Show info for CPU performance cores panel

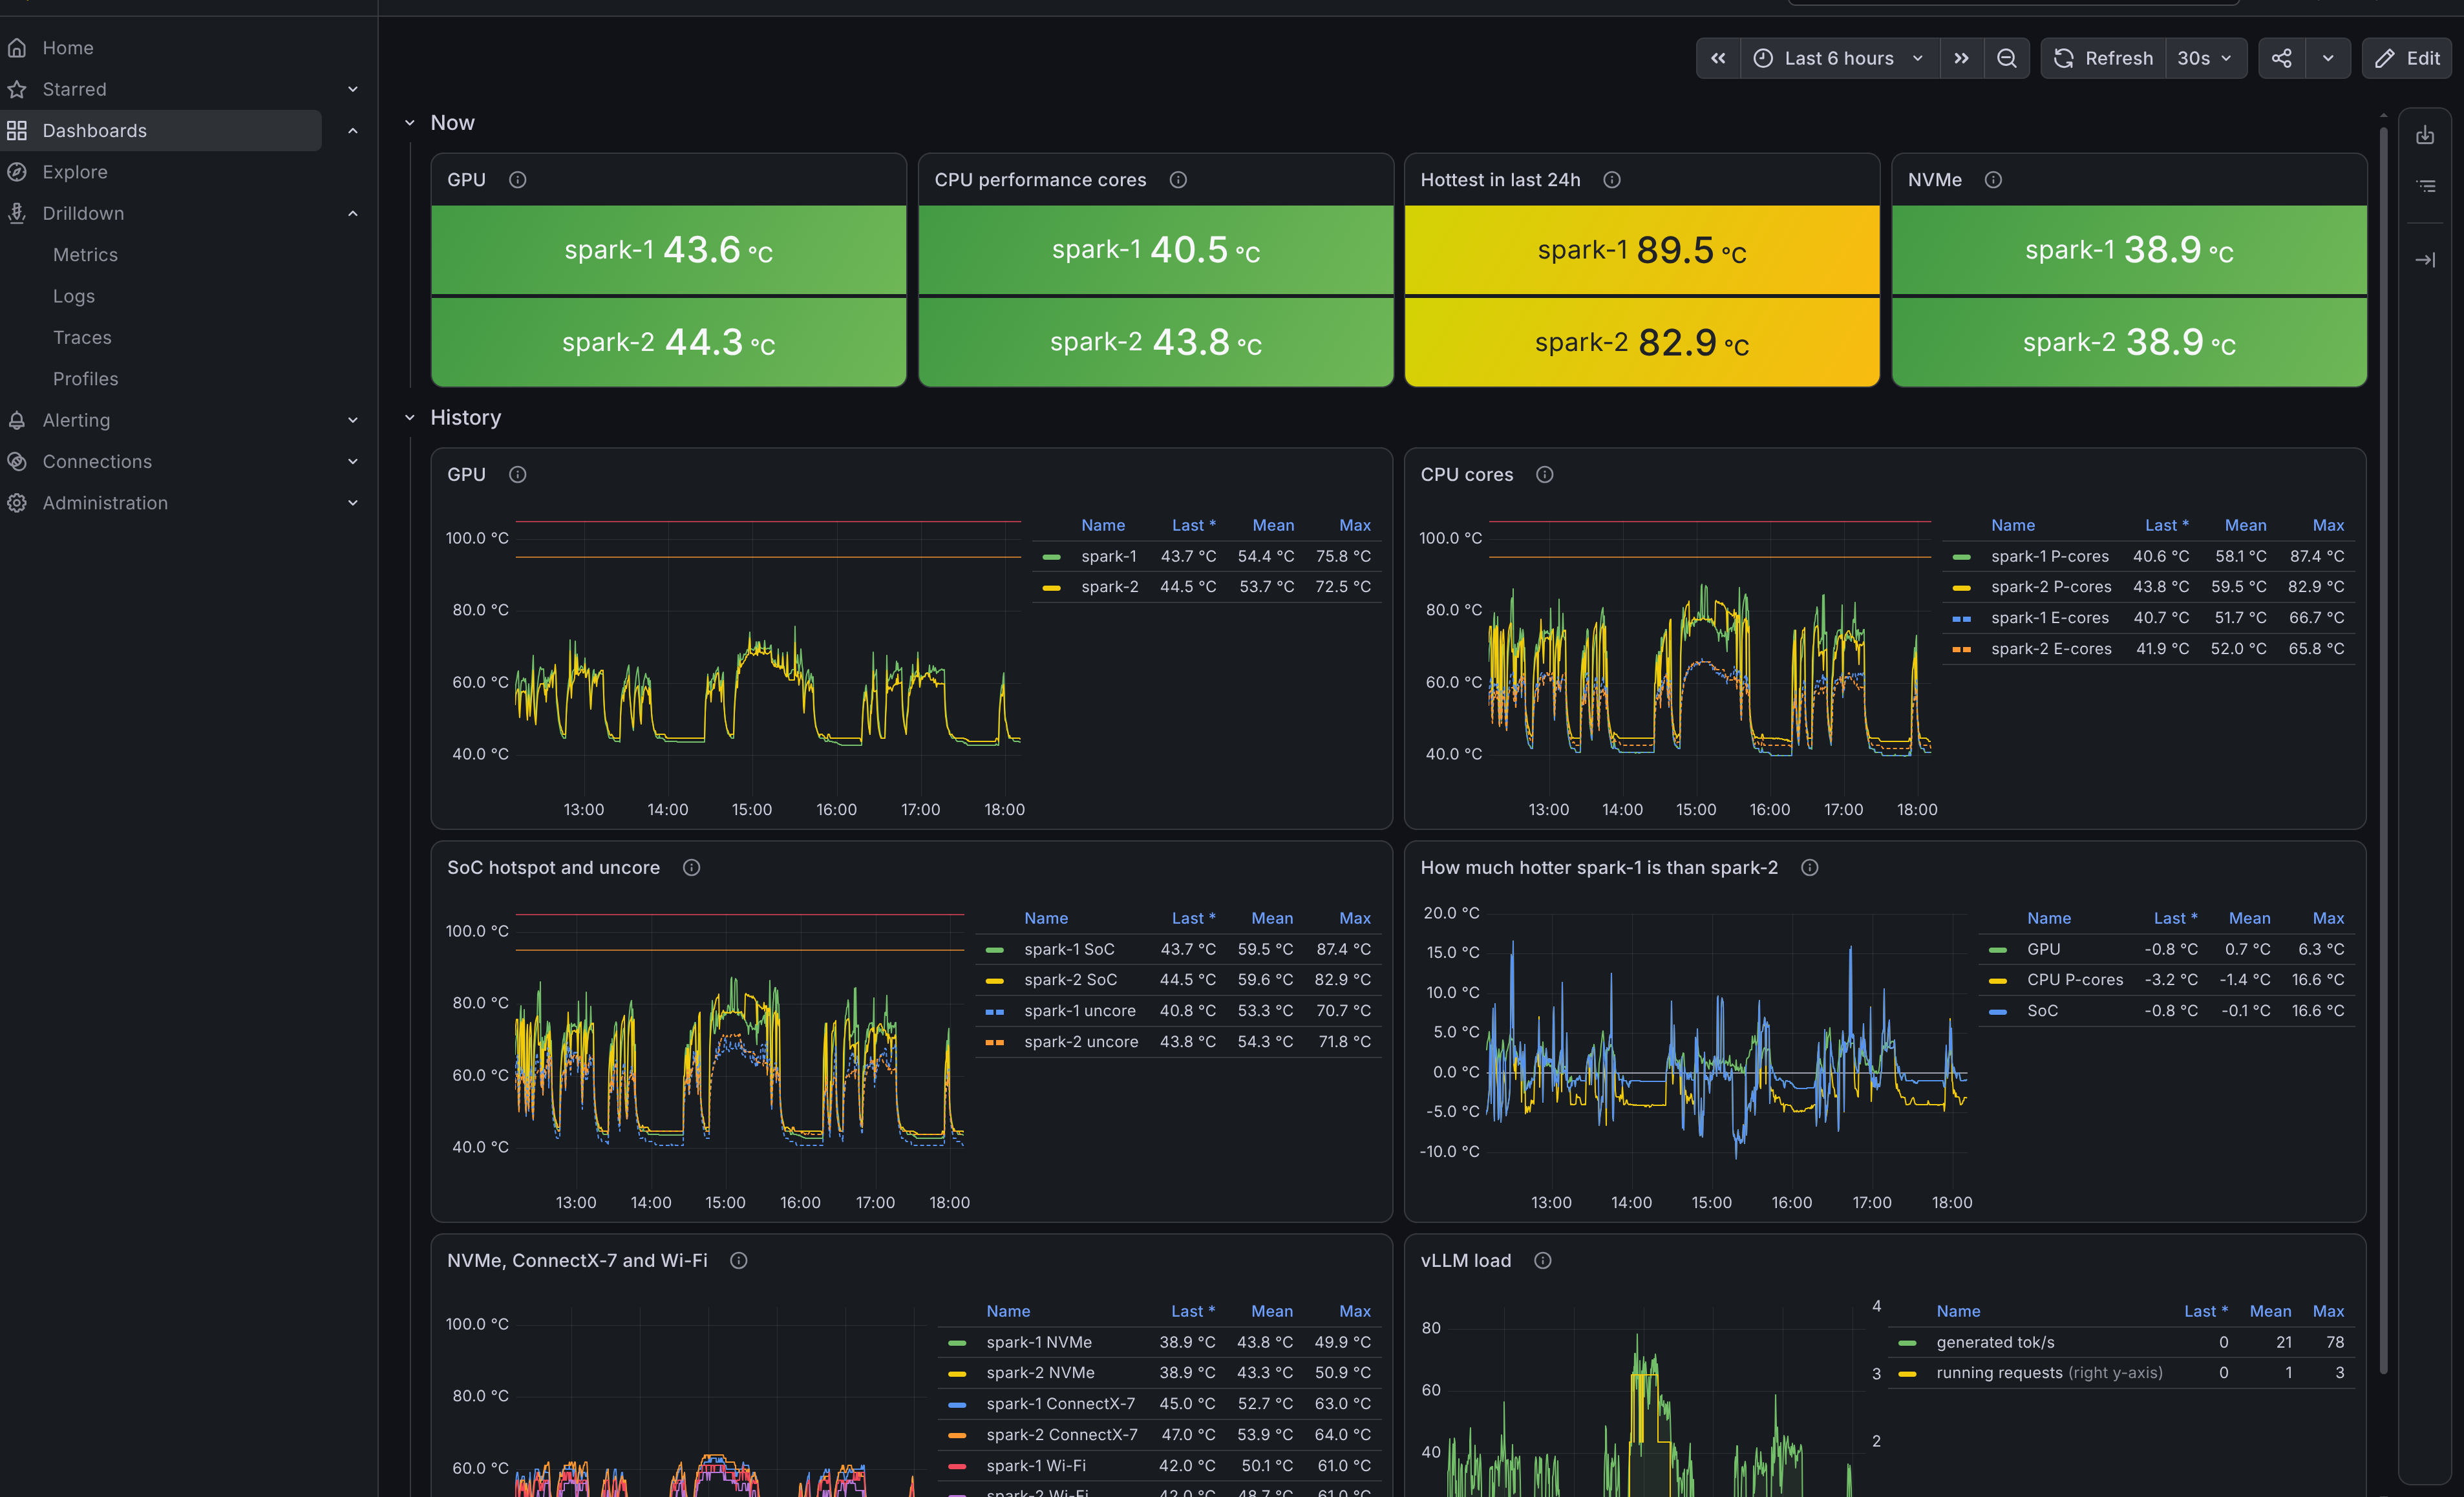[x=1178, y=180]
